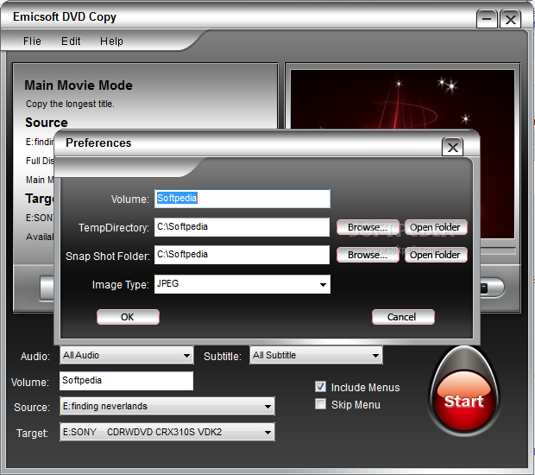Cancel the Preferences dialog
535x475 pixels.
pos(403,317)
